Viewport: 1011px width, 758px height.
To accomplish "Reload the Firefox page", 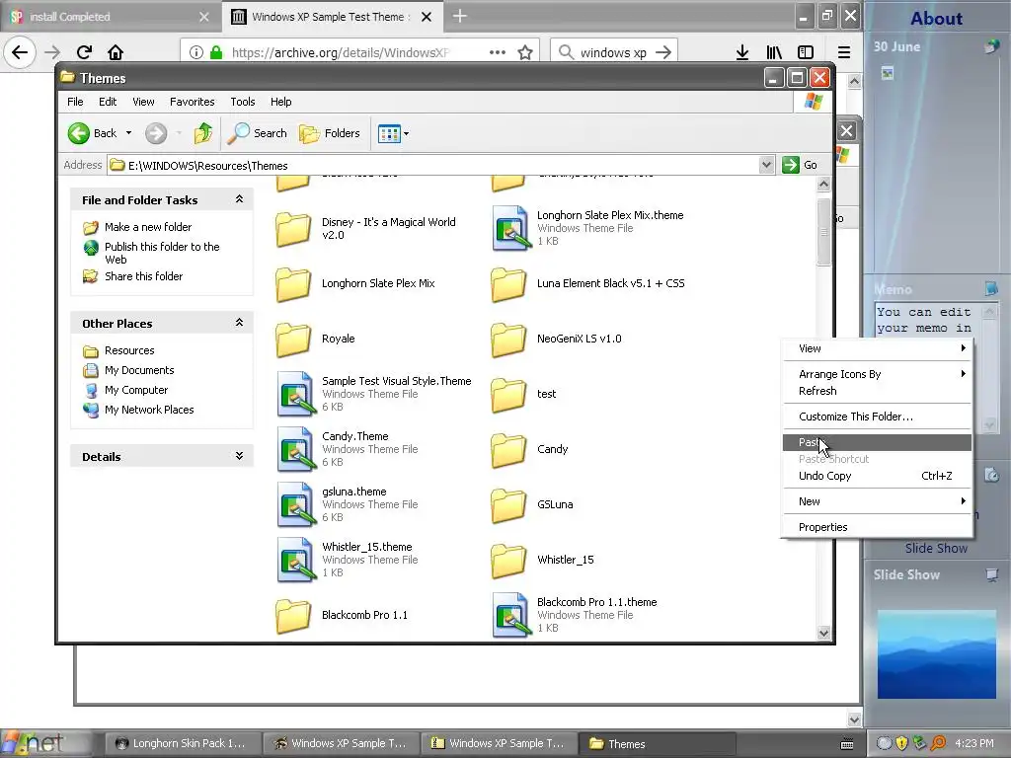I will (84, 52).
